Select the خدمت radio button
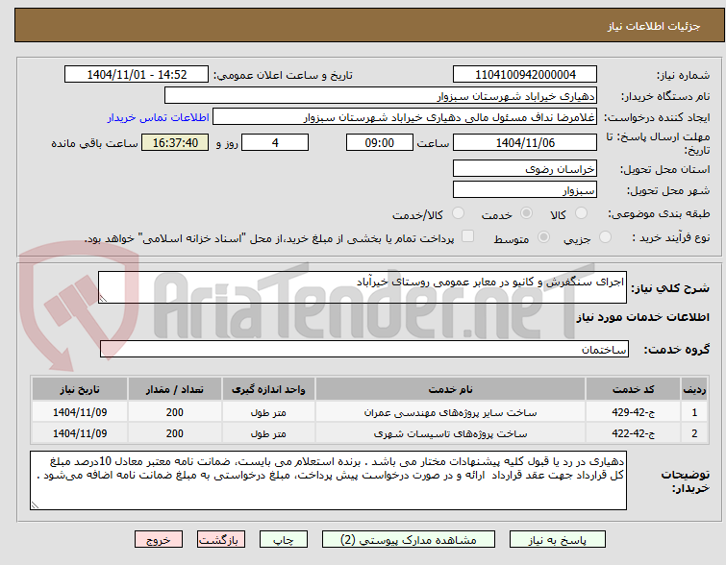Viewport: 726px width, 565px height. 526,213
